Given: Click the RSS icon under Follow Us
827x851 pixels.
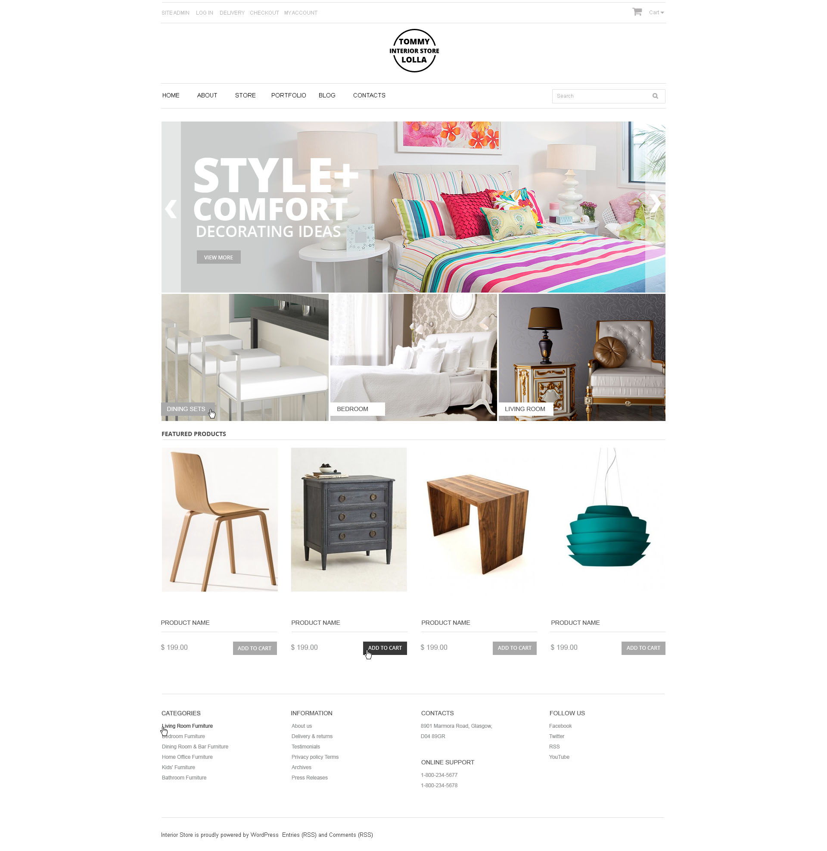Looking at the screenshot, I should pos(555,746).
